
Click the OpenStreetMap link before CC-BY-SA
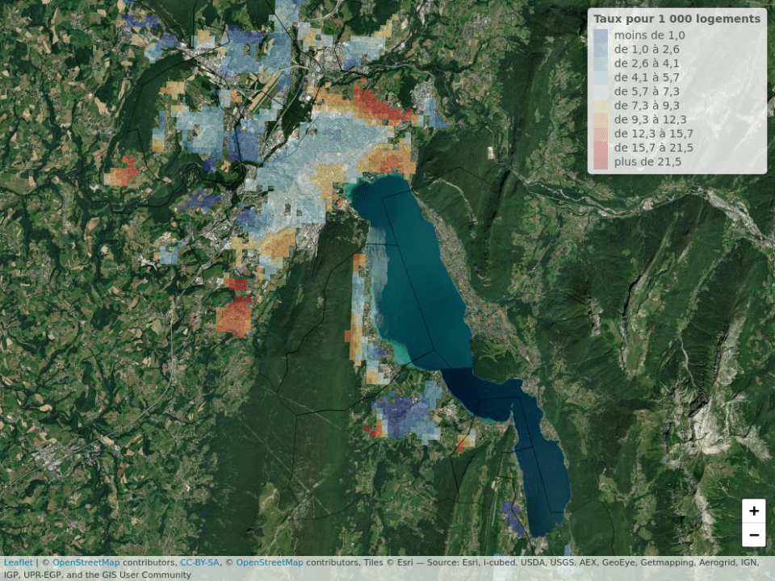click(87, 562)
